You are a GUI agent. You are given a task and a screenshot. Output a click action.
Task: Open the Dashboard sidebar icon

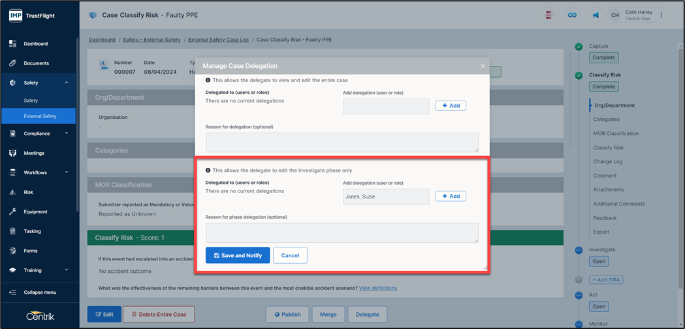click(12, 44)
